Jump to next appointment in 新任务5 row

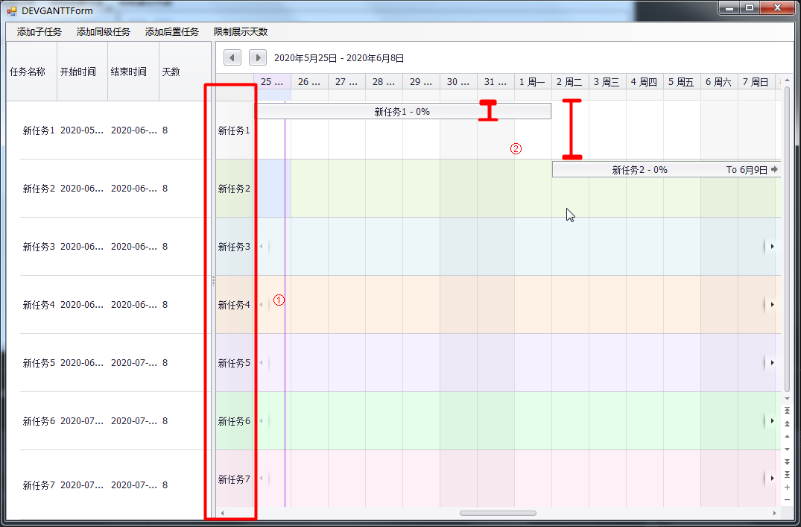click(772, 363)
